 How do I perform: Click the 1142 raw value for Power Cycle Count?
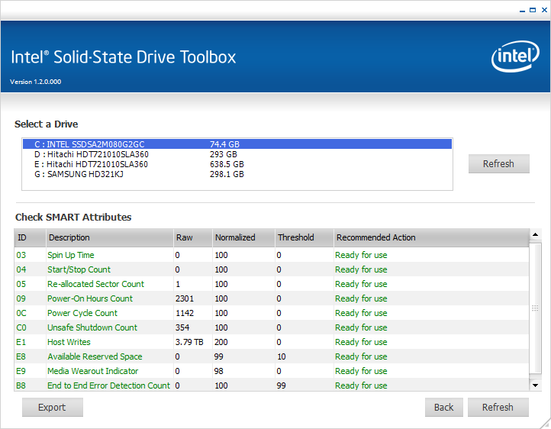185,313
